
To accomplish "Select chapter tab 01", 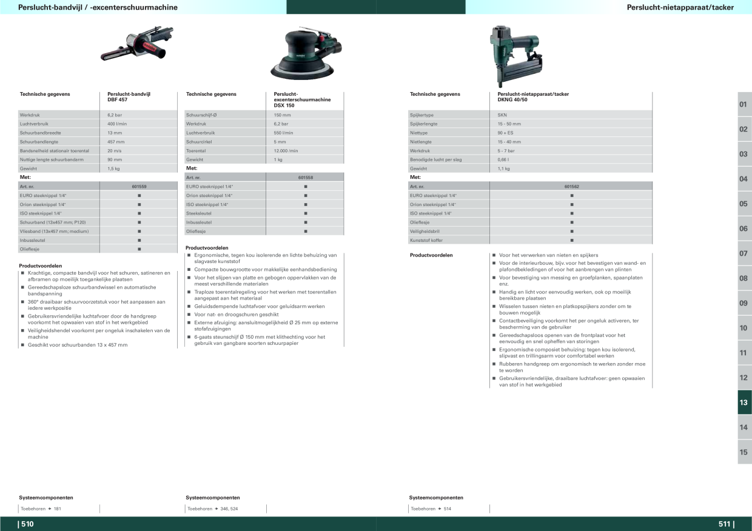I will pyautogui.click(x=744, y=104).
